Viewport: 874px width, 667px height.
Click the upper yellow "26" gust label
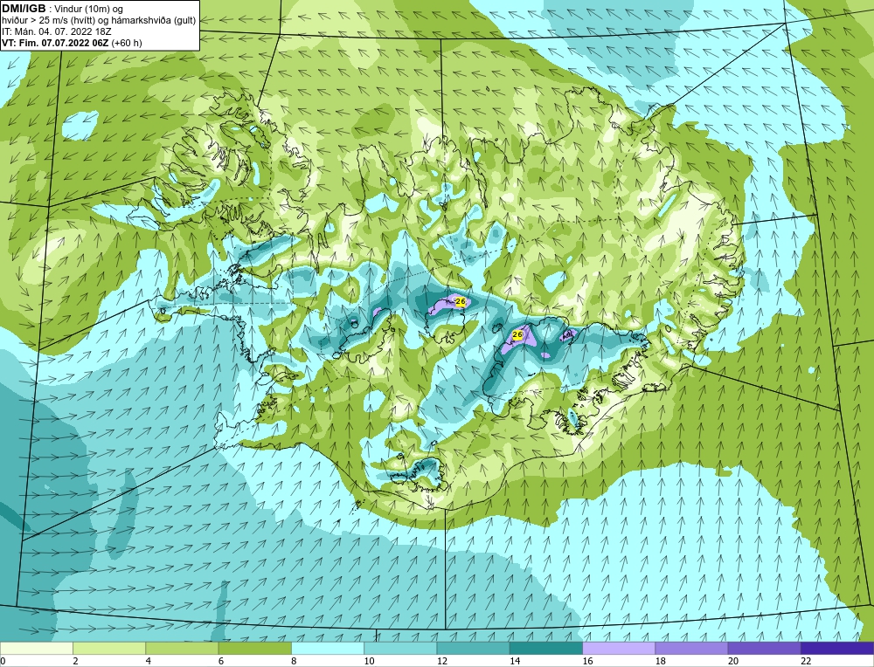point(461,301)
